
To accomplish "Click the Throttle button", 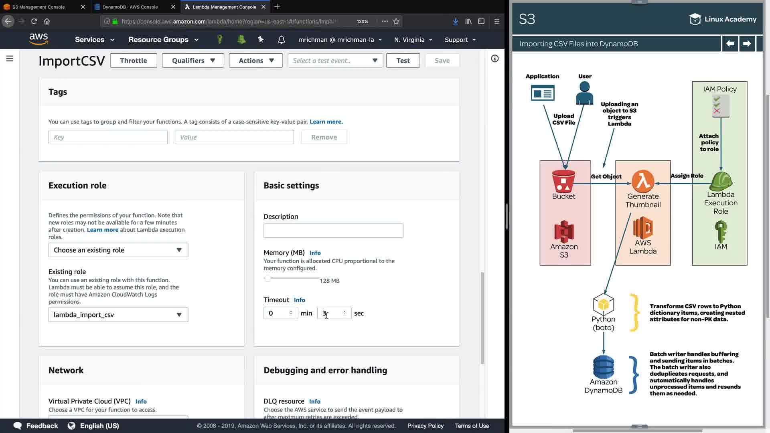I will (133, 61).
